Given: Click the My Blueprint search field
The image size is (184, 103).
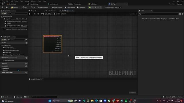Looking at the screenshot, I should 16,39.
